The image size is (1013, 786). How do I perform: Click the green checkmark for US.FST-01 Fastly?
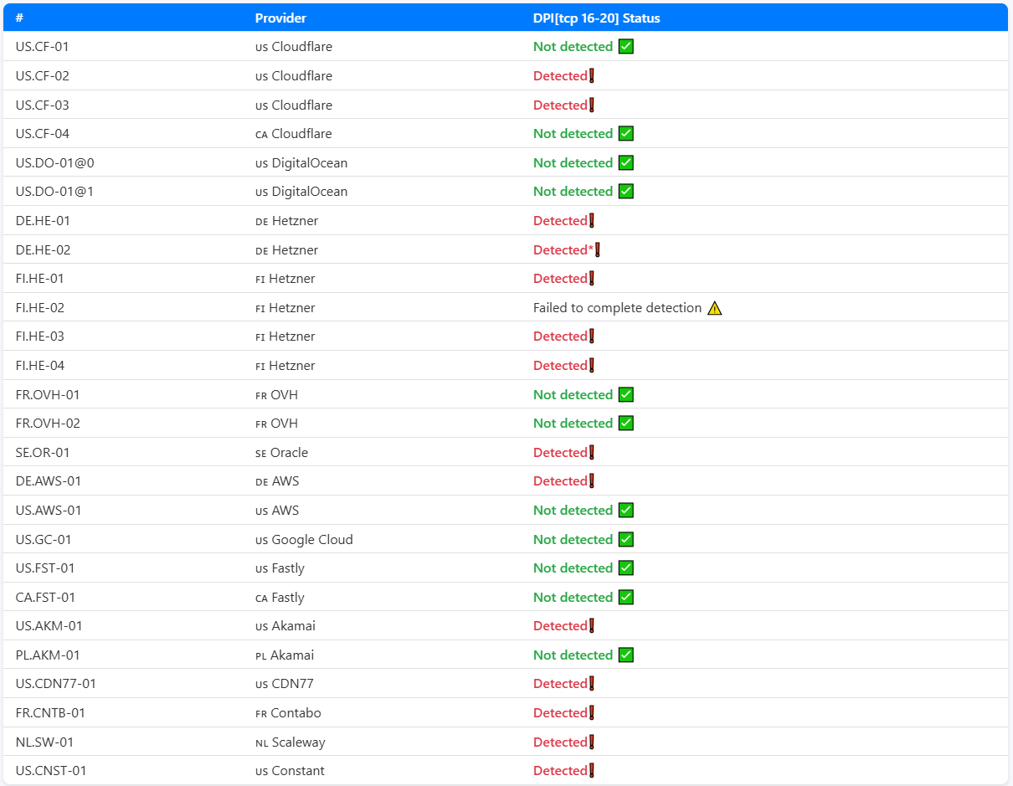coord(625,568)
